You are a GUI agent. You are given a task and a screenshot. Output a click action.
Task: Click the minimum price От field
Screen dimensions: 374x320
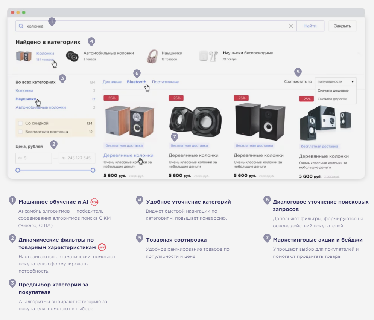[x=33, y=158]
